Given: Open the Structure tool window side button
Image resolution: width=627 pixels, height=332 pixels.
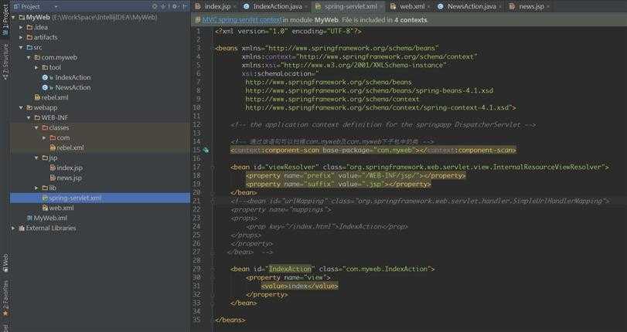Looking at the screenshot, I should click(x=5, y=62).
